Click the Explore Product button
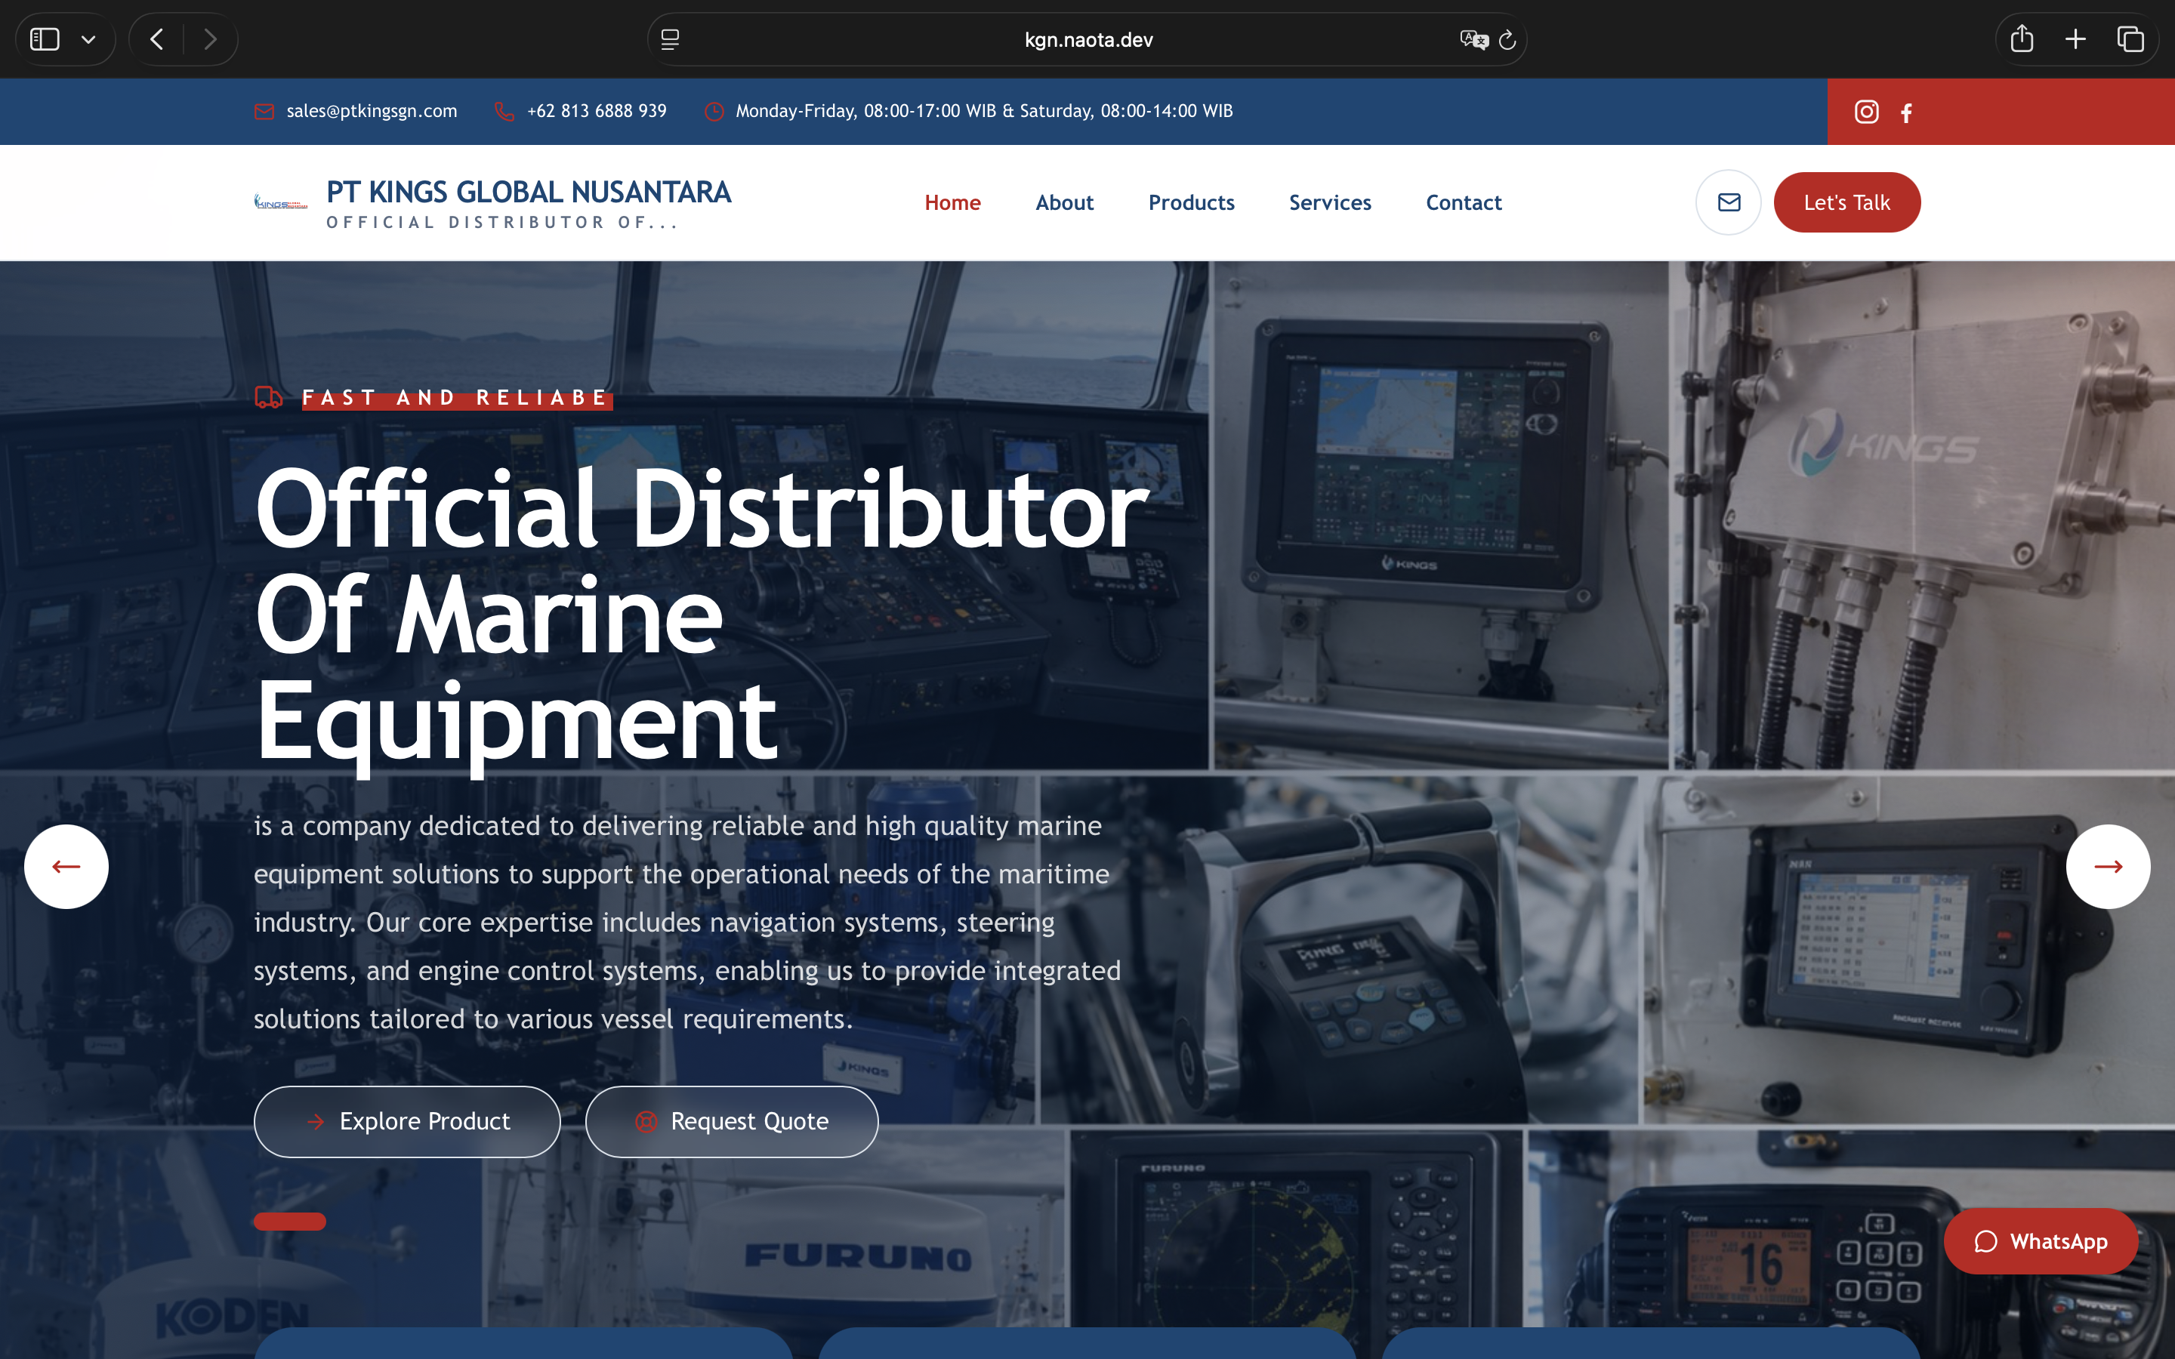This screenshot has height=1359, width=2175. (407, 1121)
